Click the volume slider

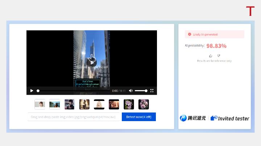tap(141, 91)
